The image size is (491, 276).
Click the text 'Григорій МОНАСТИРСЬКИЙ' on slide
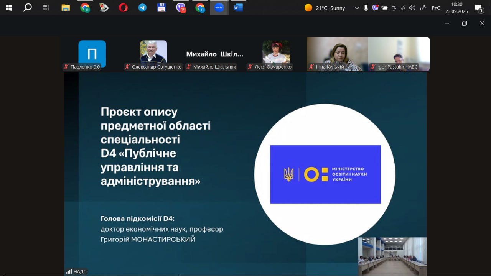[x=148, y=240]
